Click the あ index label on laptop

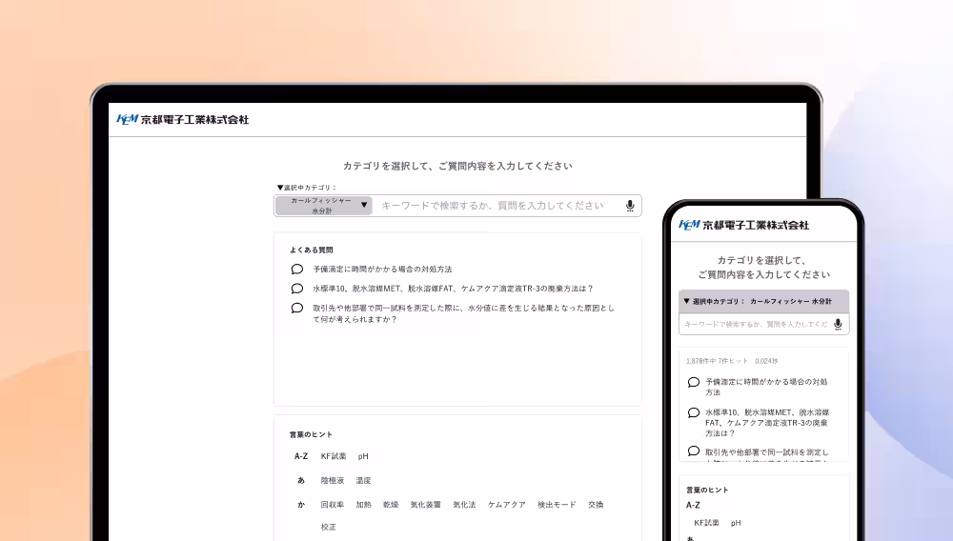pyautogui.click(x=301, y=480)
